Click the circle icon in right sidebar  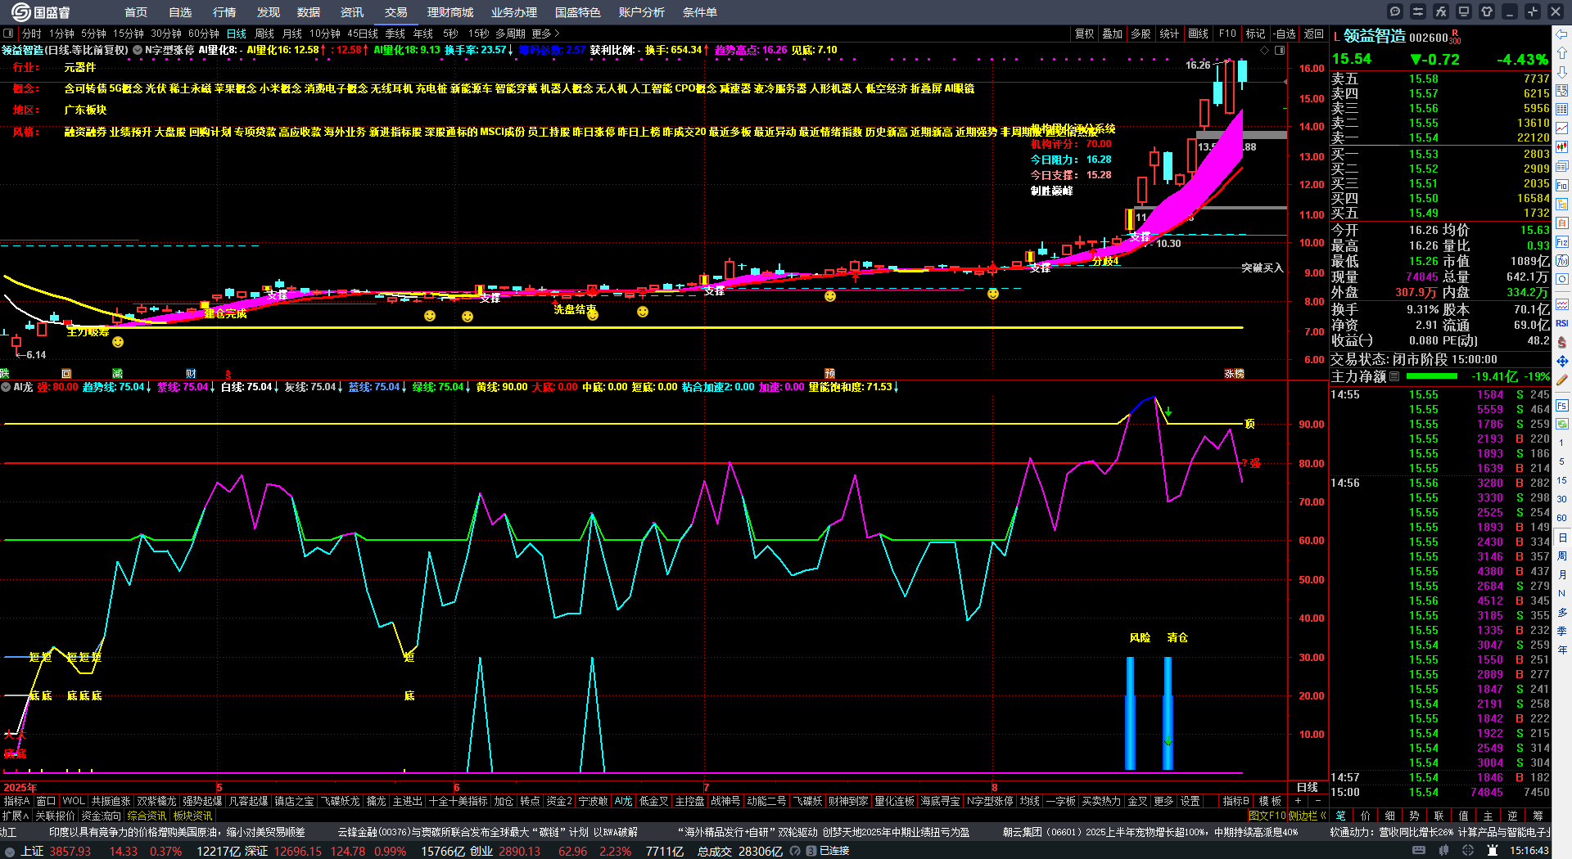pyautogui.click(x=1562, y=280)
